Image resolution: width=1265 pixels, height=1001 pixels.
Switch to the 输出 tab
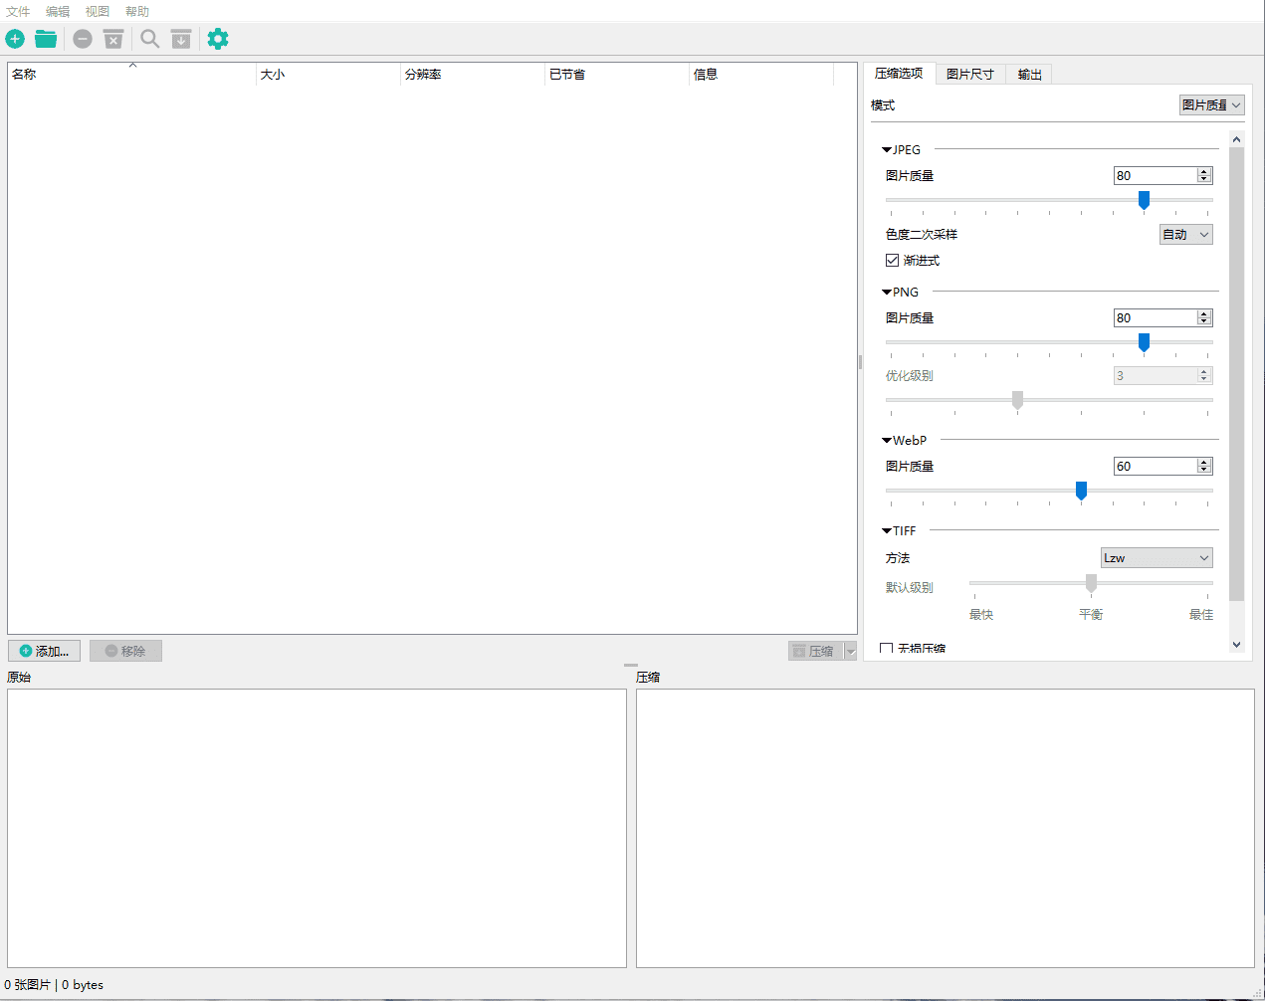click(x=1029, y=75)
